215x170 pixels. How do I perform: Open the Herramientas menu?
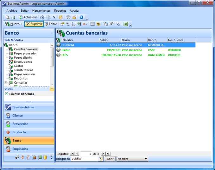41,10
